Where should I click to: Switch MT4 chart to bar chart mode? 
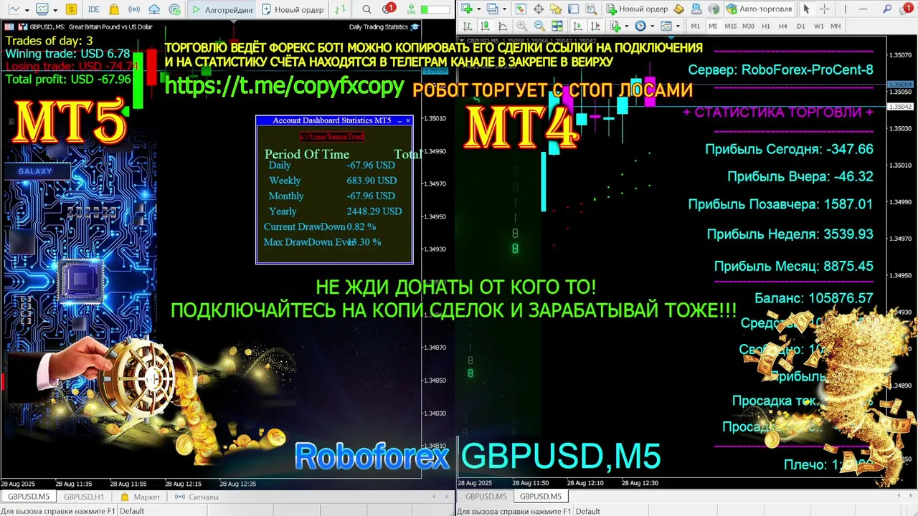tap(468, 26)
